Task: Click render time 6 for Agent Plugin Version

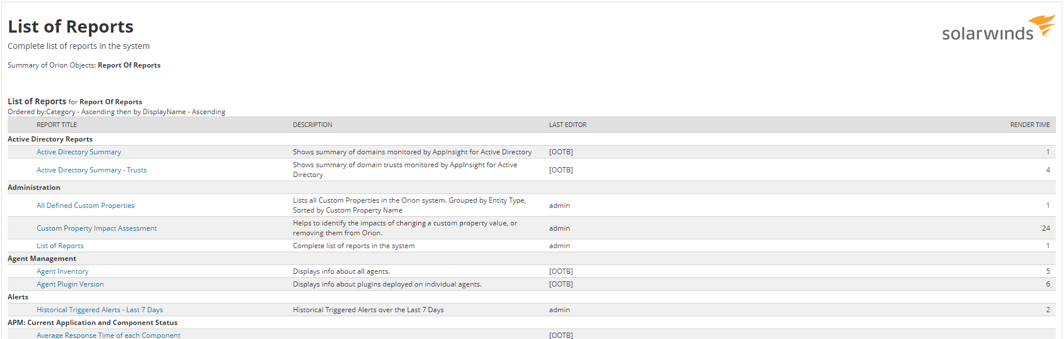Action: click(1048, 284)
